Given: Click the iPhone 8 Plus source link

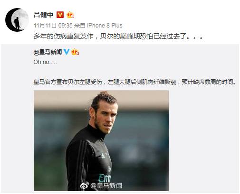Looking at the screenshot, I should [x=105, y=26].
